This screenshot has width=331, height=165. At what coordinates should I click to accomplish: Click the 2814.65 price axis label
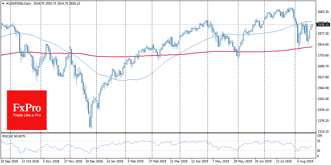323,45
